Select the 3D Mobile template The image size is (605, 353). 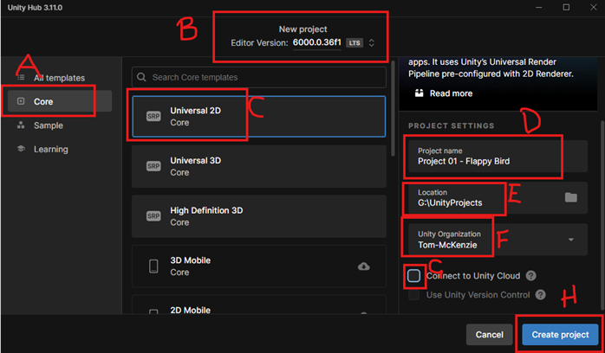[x=259, y=266]
